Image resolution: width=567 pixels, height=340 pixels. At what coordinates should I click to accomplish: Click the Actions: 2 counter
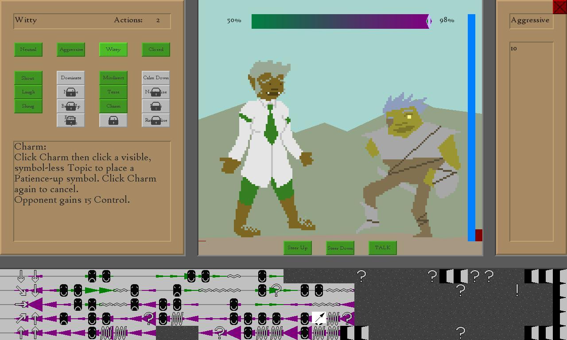pyautogui.click(x=137, y=20)
